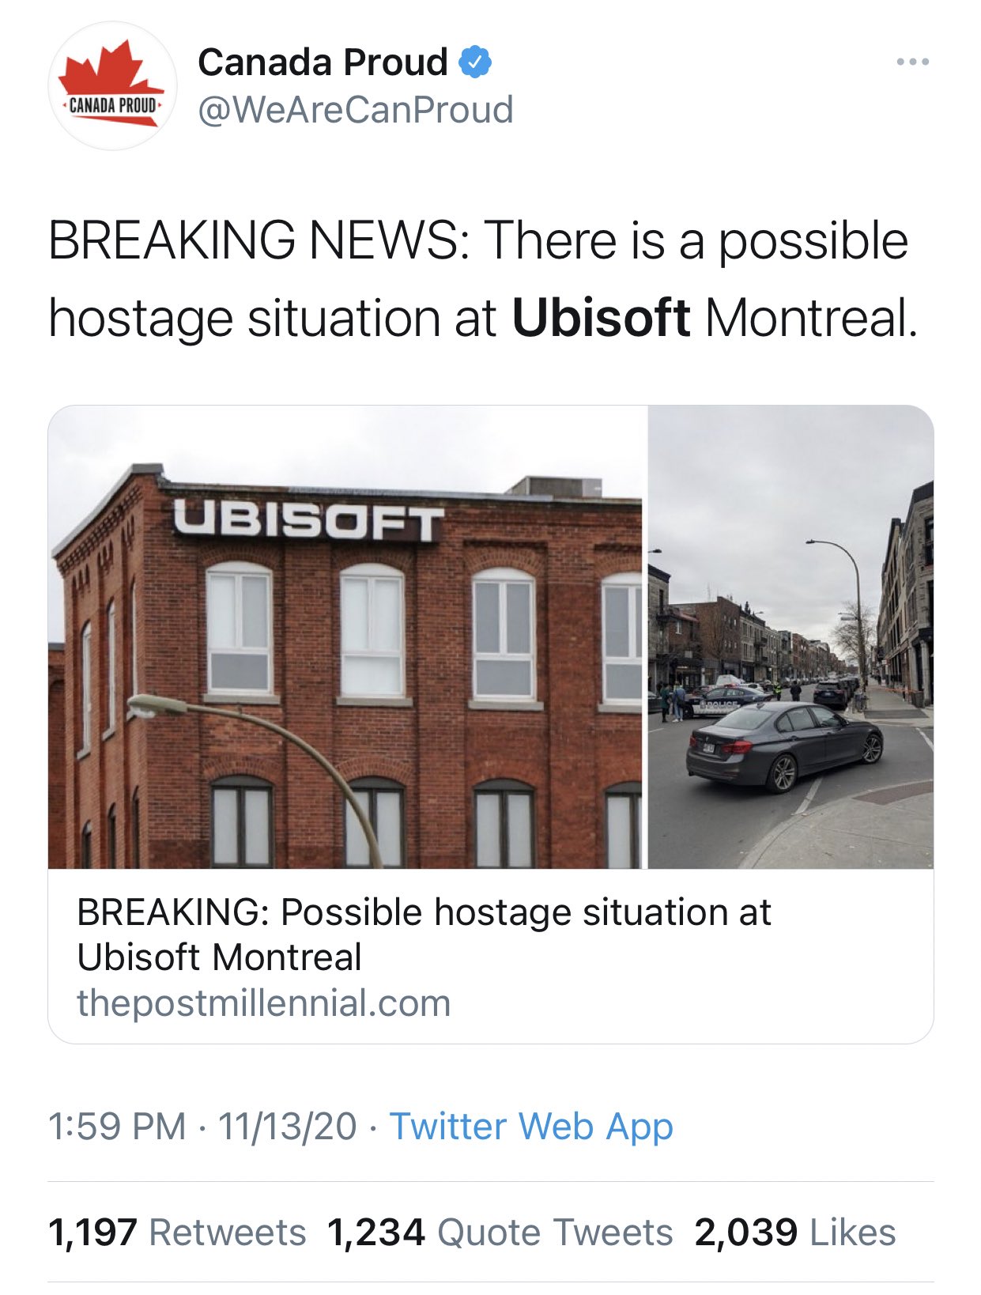Click the 11/13/20 date

click(x=287, y=1126)
